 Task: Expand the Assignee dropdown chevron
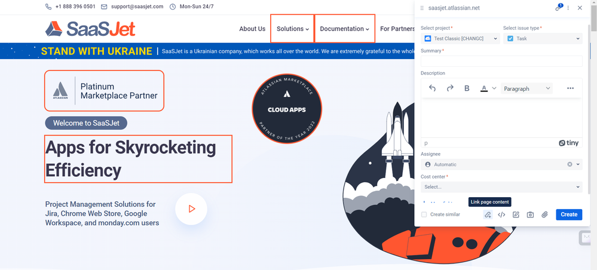578,164
